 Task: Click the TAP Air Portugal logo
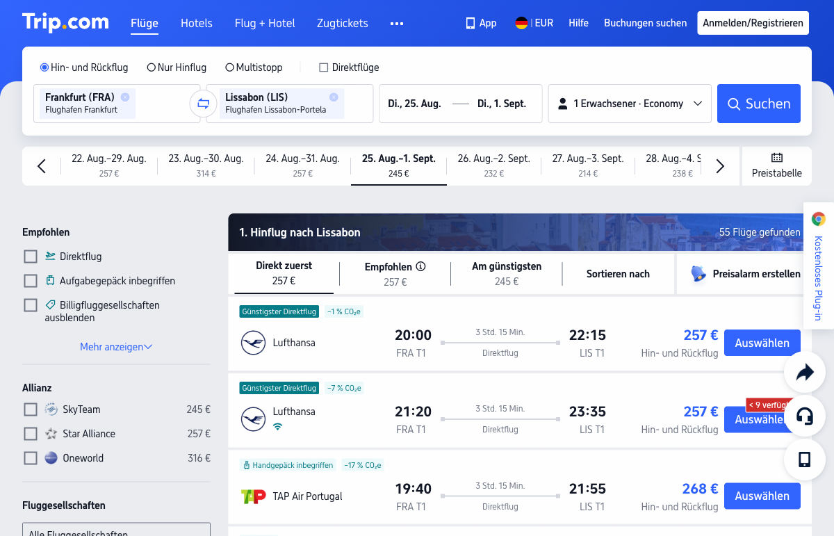tap(253, 496)
